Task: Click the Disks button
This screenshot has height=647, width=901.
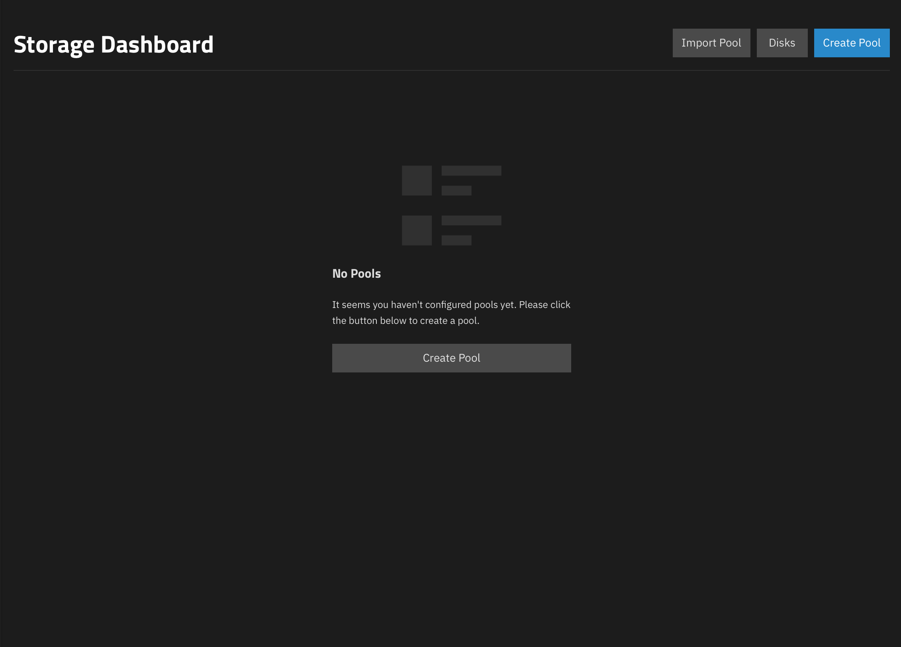Action: pyautogui.click(x=782, y=43)
